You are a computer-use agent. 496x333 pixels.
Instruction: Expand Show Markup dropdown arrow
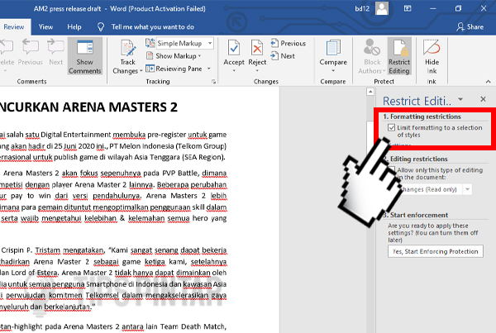pos(199,56)
